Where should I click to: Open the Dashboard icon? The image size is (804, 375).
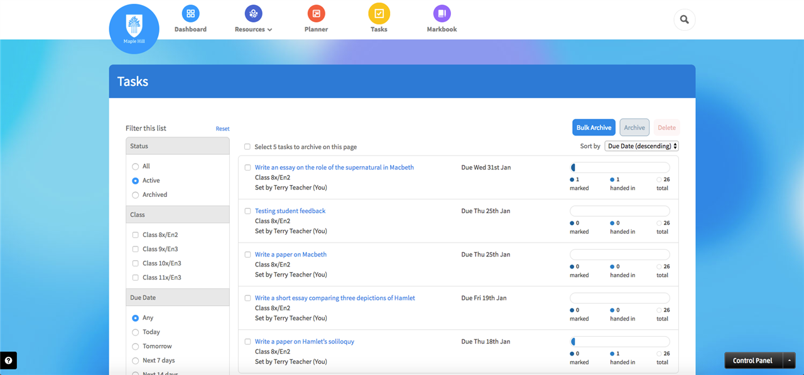point(190,13)
